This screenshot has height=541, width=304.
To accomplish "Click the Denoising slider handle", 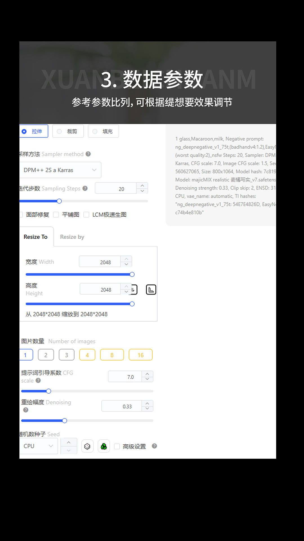I will 64,421.
